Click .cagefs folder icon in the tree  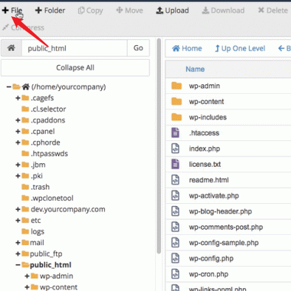coord(25,98)
